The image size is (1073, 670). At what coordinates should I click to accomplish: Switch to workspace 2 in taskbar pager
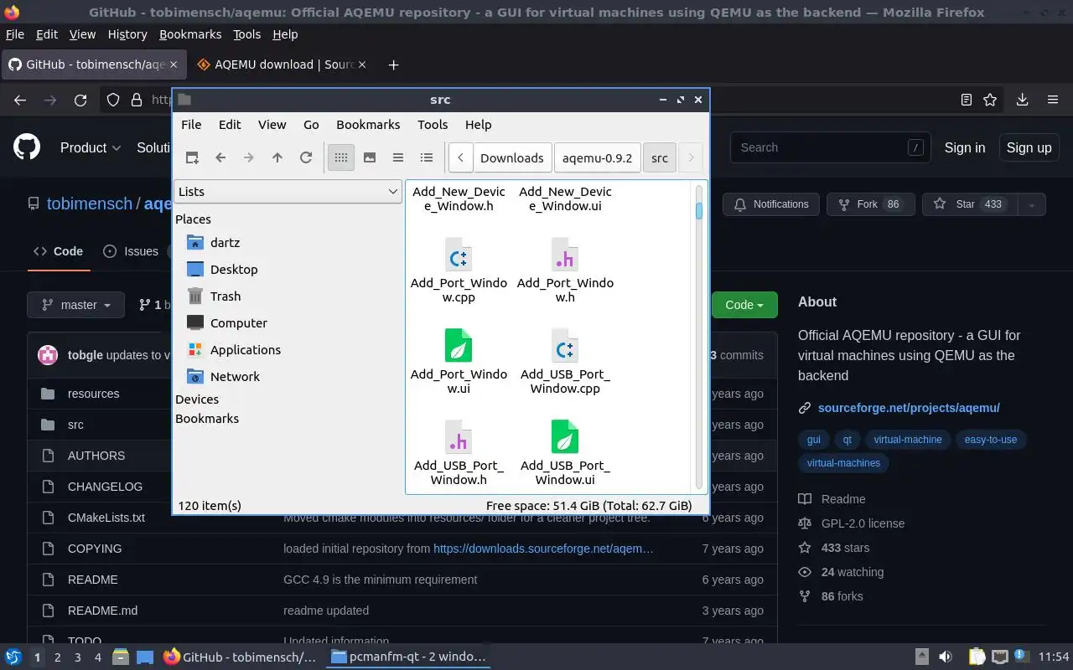tap(58, 657)
